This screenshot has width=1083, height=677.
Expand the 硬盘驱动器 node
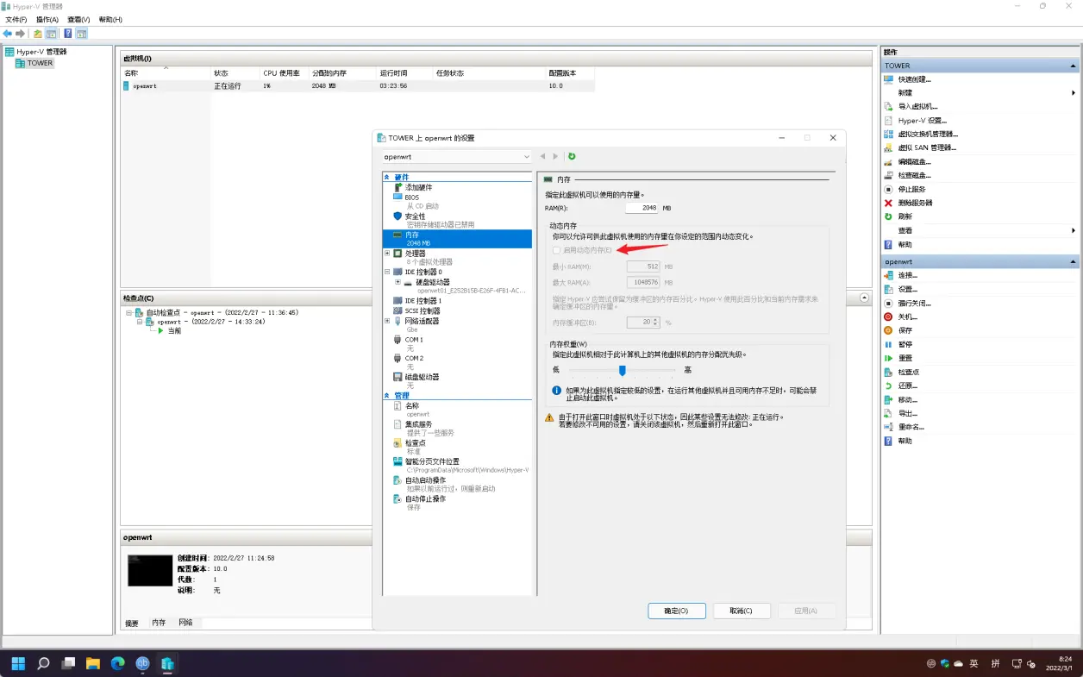click(398, 282)
